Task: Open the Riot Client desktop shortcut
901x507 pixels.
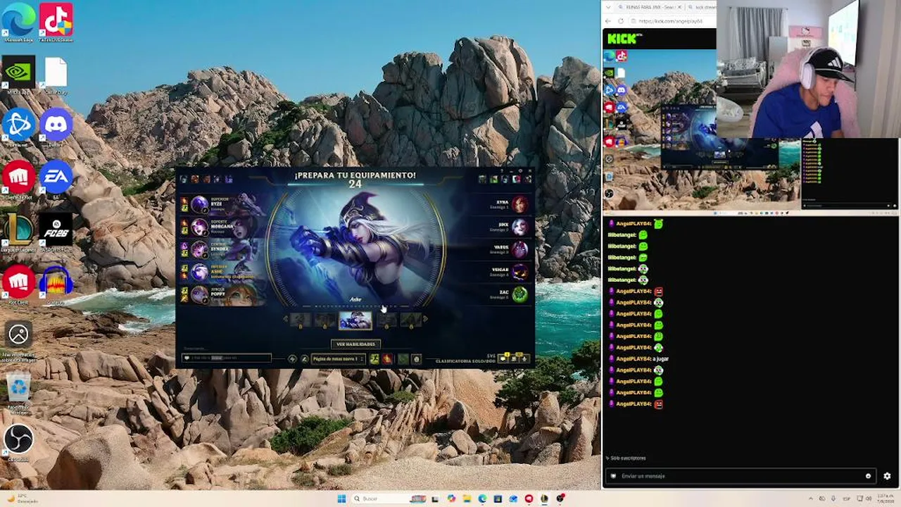Action: pyautogui.click(x=19, y=284)
